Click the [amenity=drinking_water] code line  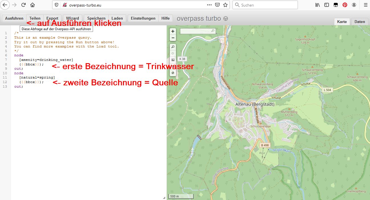(x=46, y=60)
